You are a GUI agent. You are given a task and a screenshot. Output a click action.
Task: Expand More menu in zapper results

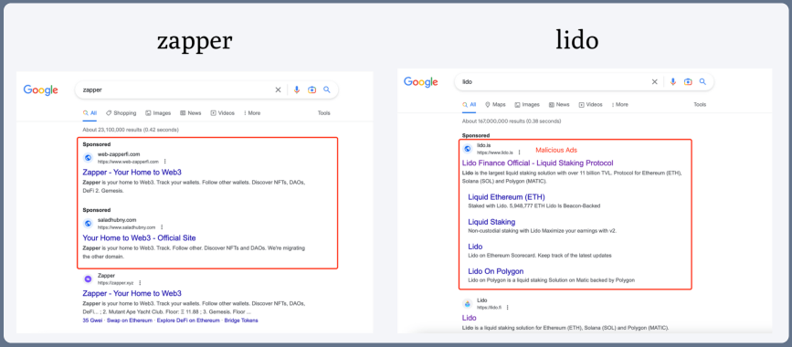[252, 113]
